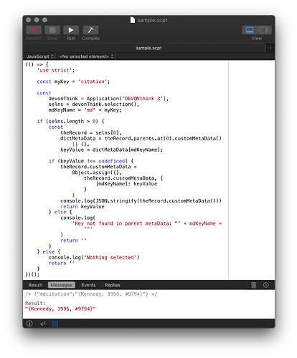Open log history clock icon
Screen dimensions: 297x358
pos(266,285)
